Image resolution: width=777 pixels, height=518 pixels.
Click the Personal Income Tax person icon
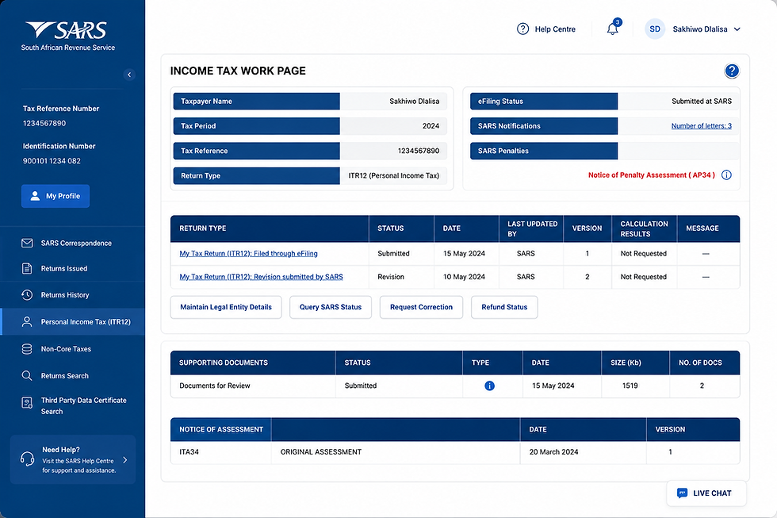pos(27,322)
